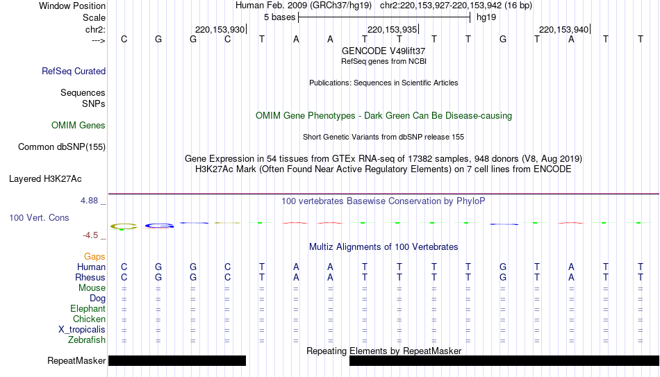660x377 pixels.
Task: Click the large blue G conservation logo
Action: (159, 226)
